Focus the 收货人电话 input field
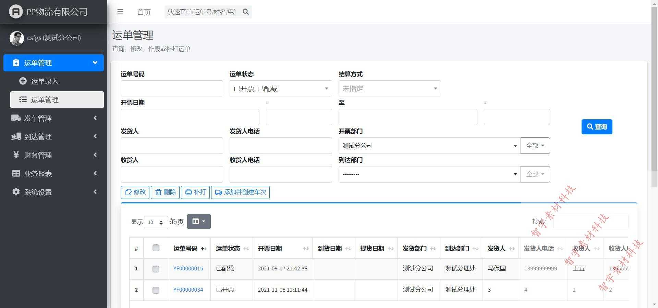The height and width of the screenshot is (308, 658). [x=281, y=174]
